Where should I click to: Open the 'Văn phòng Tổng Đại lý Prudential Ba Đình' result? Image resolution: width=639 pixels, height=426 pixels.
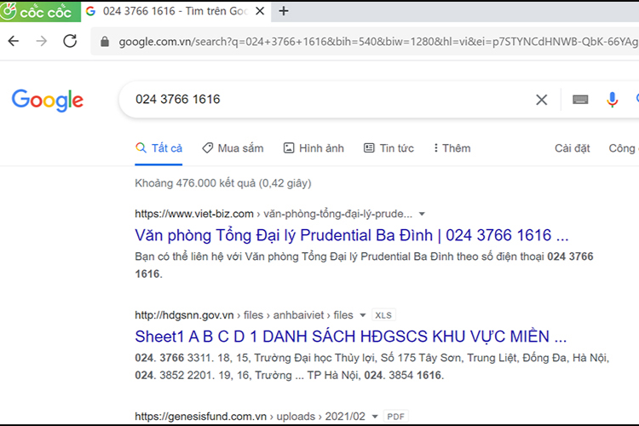pyautogui.click(x=352, y=235)
